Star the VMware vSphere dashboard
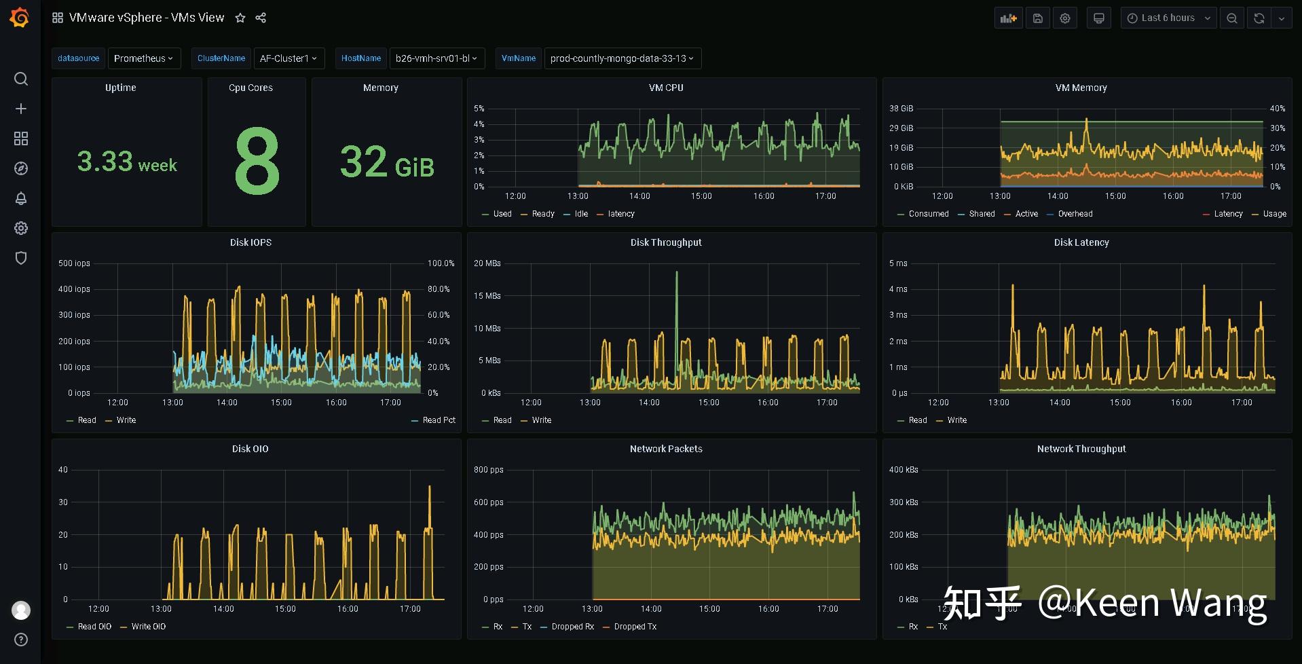Screen dimensions: 1302x664 pyautogui.click(x=240, y=18)
